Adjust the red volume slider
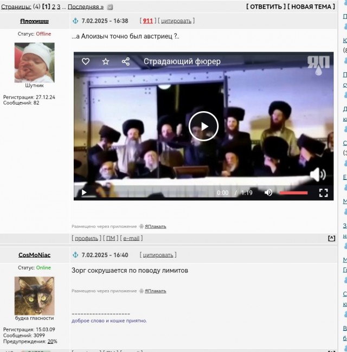 [x=293, y=193]
